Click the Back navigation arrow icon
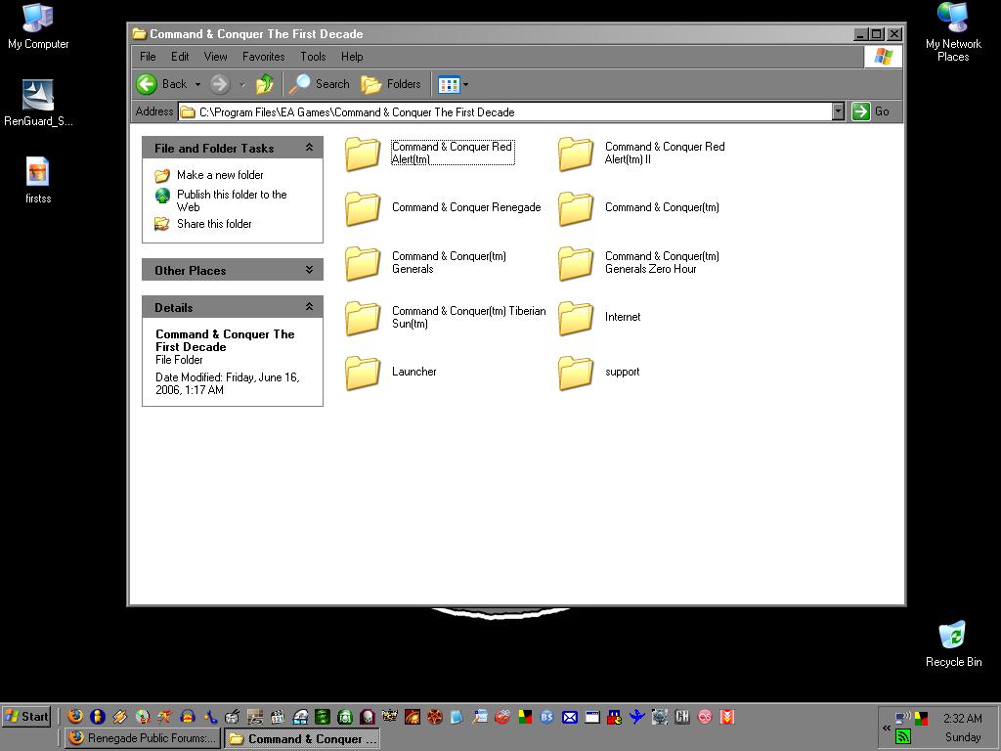The image size is (1001, 751). [148, 84]
